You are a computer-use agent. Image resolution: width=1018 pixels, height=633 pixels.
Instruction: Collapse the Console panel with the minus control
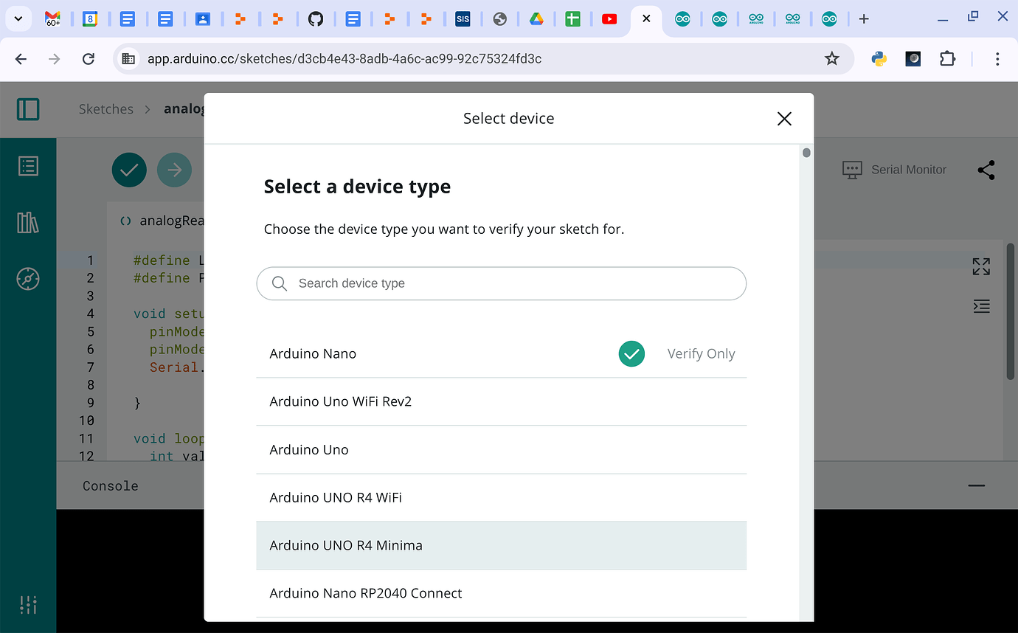[976, 485]
